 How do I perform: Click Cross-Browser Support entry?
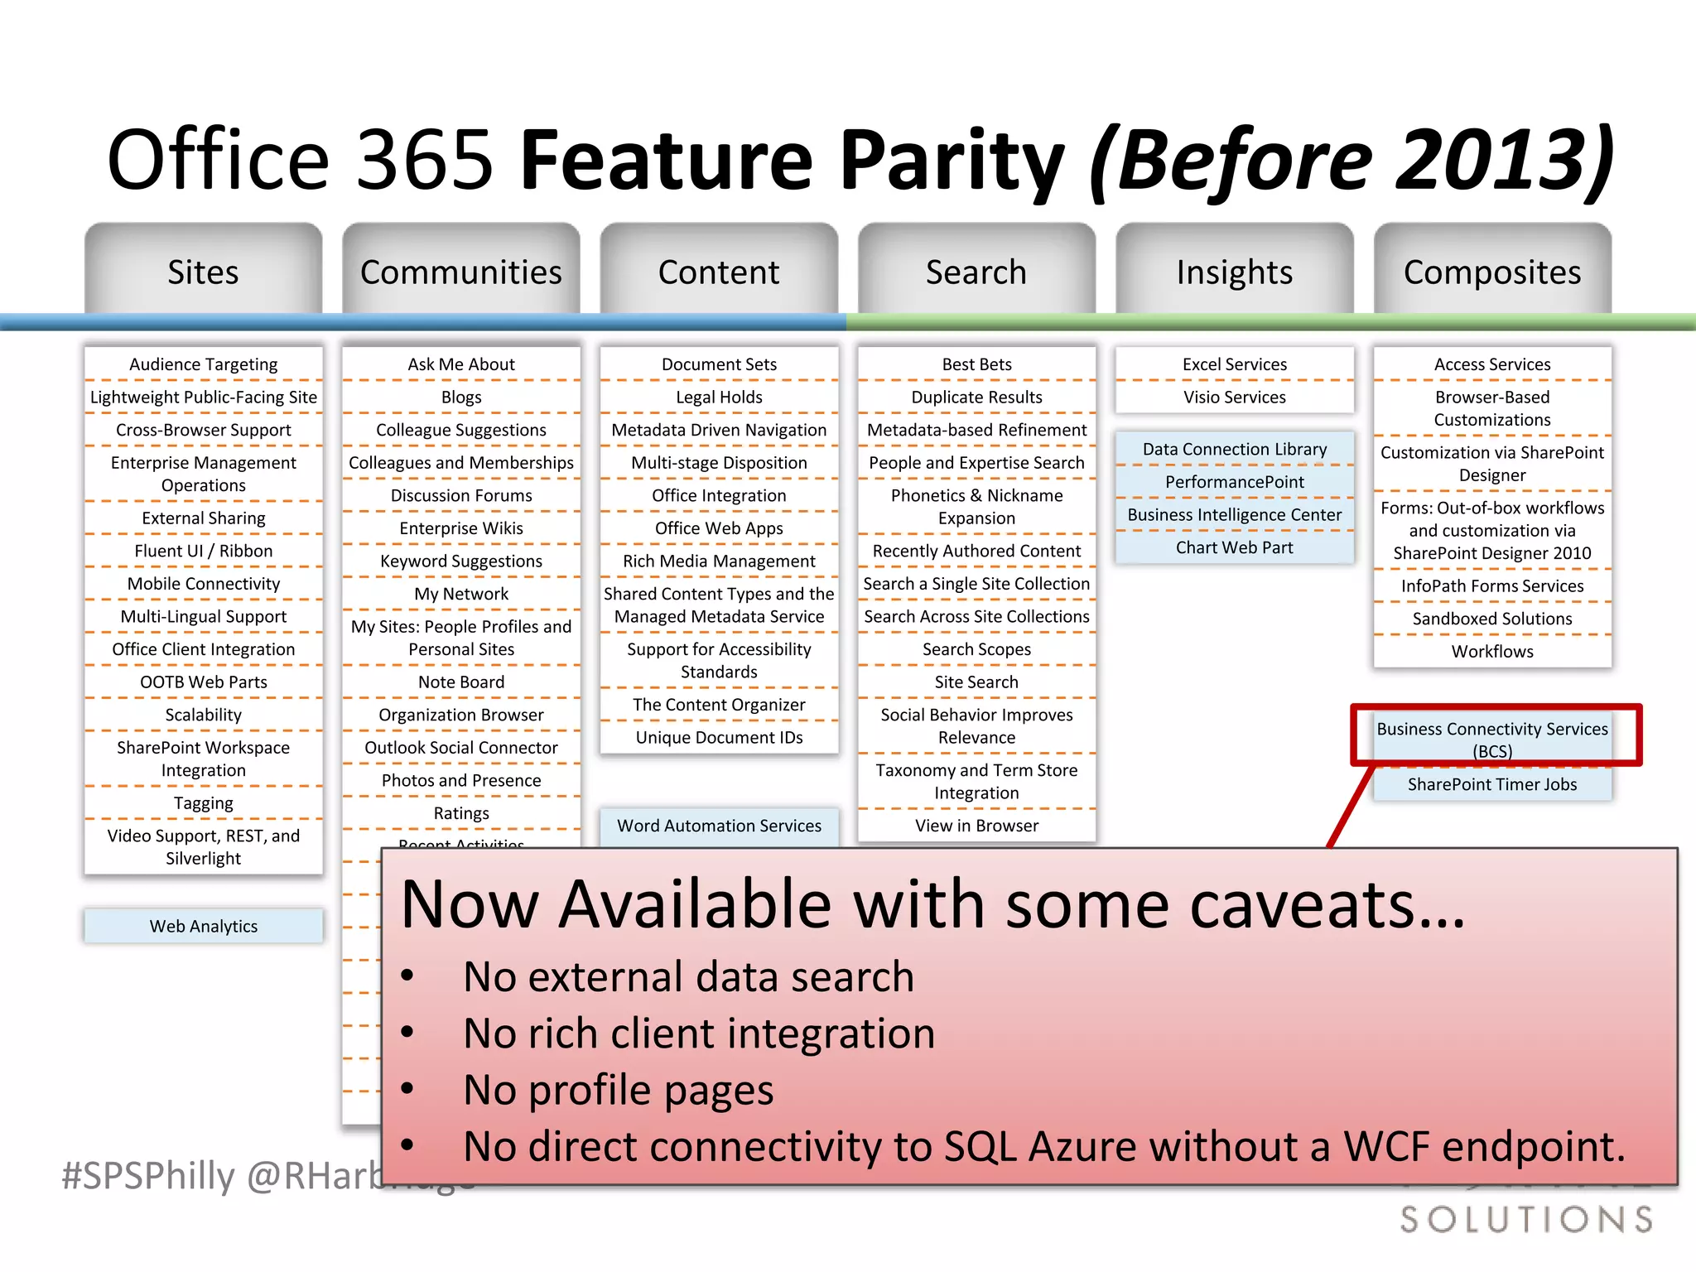click(x=203, y=430)
